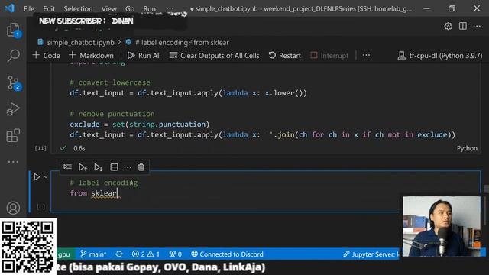Open the Source Control view
Image resolution: width=489 pixels, height=275 pixels.
(x=13, y=83)
